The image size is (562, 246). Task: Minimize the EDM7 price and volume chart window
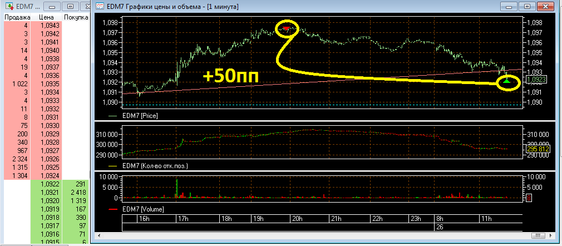508,7
